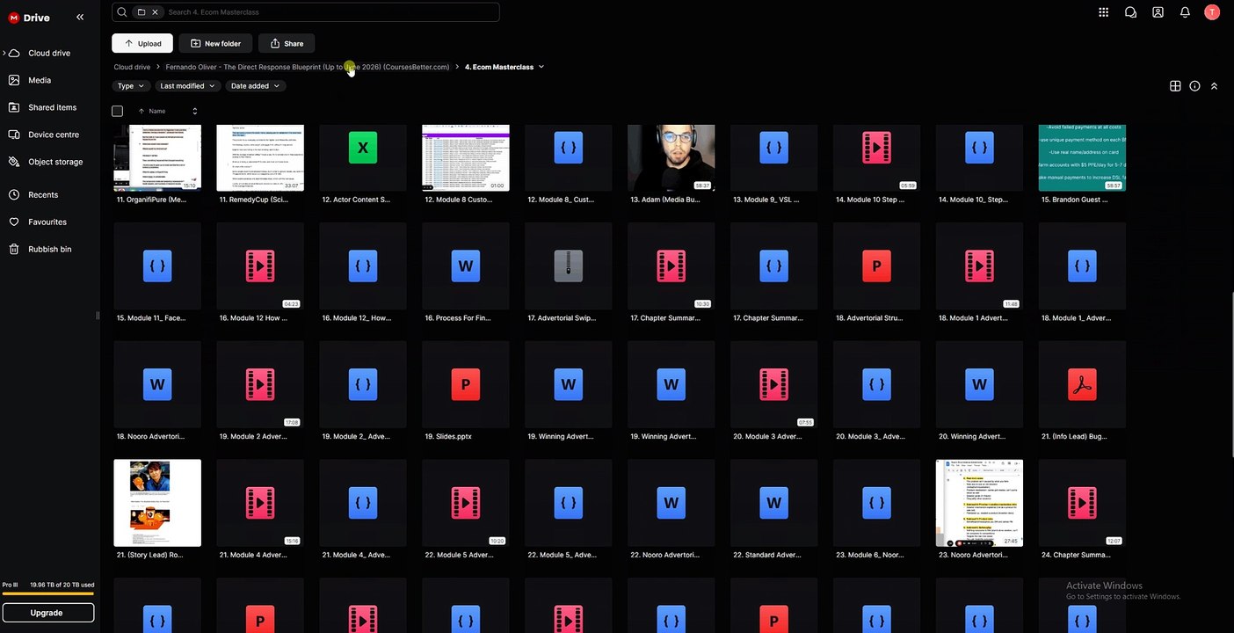Open Favourites in the sidebar

click(47, 222)
